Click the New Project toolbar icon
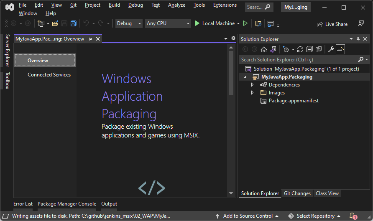Image resolution: width=373 pixels, height=221 pixels. [x=41, y=23]
